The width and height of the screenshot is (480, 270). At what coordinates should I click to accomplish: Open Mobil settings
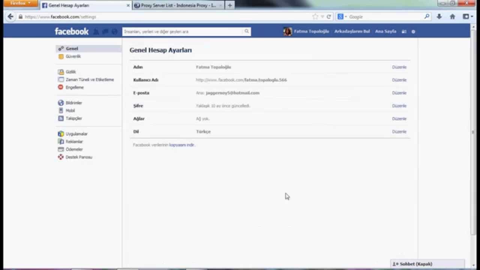[x=70, y=111]
